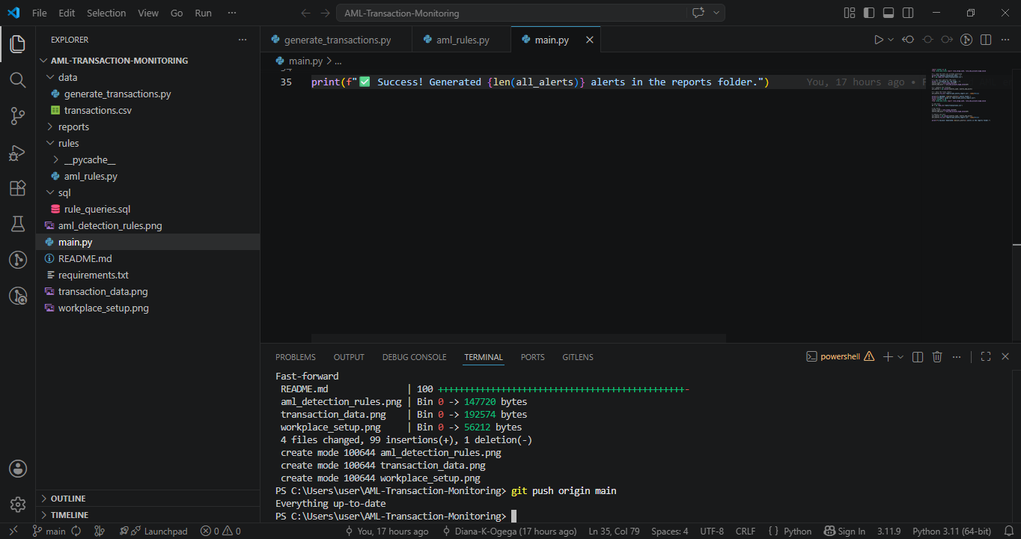The height and width of the screenshot is (539, 1021).
Task: Open terminal panel More Actions ellipsis
Action: (x=958, y=357)
